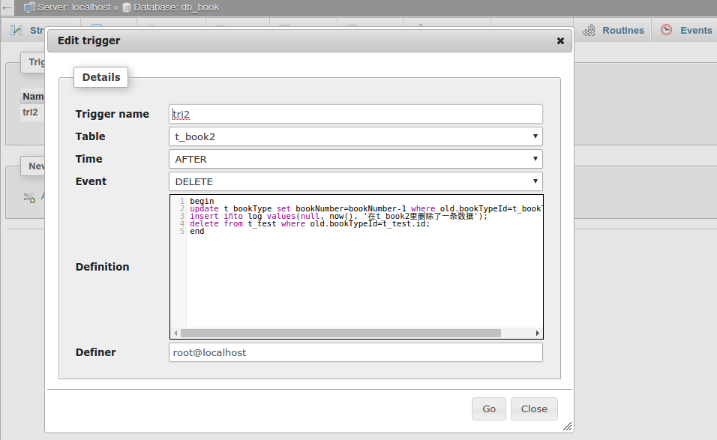
Task: Click the back arrow in the top bar
Action: pyautogui.click(x=7, y=7)
